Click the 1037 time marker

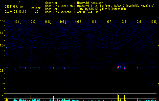click(x=108, y=22)
